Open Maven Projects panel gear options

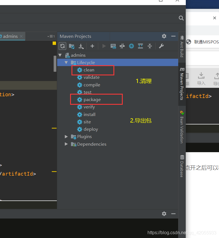(x=164, y=36)
